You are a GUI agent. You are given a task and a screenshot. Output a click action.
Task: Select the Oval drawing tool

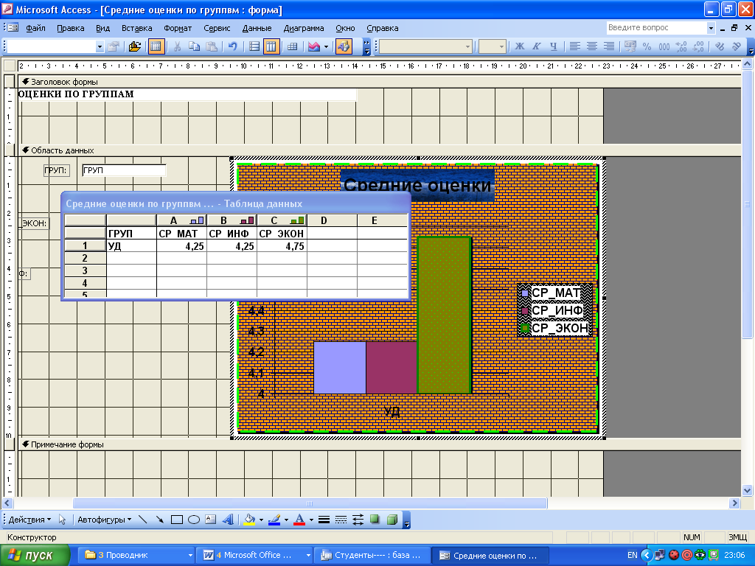pyautogui.click(x=194, y=520)
